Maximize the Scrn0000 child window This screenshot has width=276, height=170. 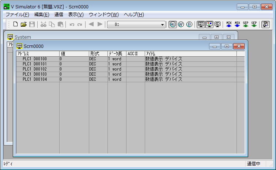(x=227, y=46)
